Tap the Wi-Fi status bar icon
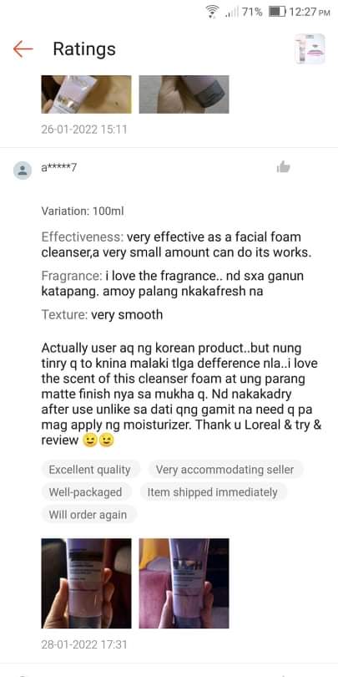Viewport: 338px width, 677px height. tap(213, 12)
